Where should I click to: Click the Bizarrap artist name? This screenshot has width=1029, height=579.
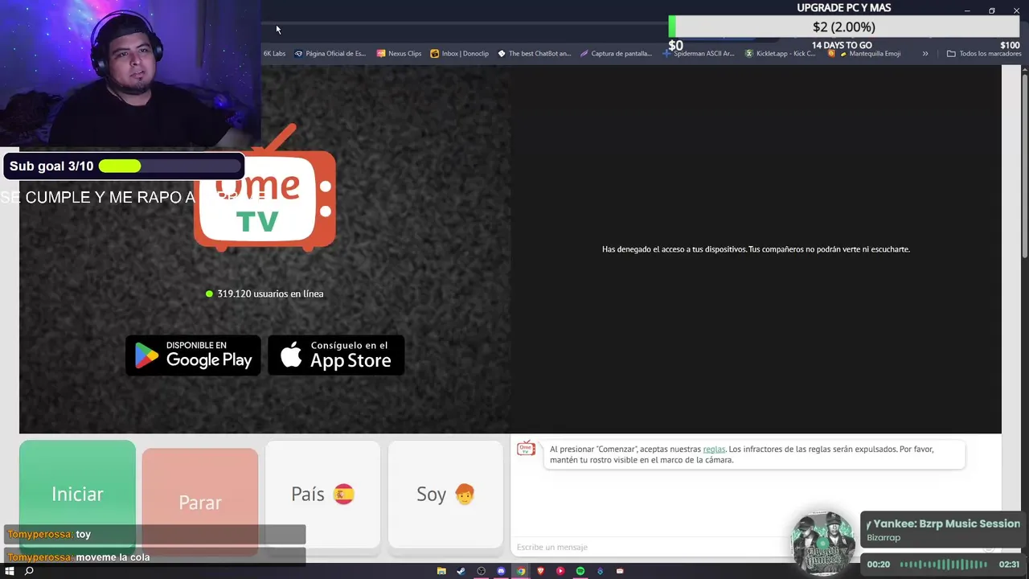click(x=883, y=537)
